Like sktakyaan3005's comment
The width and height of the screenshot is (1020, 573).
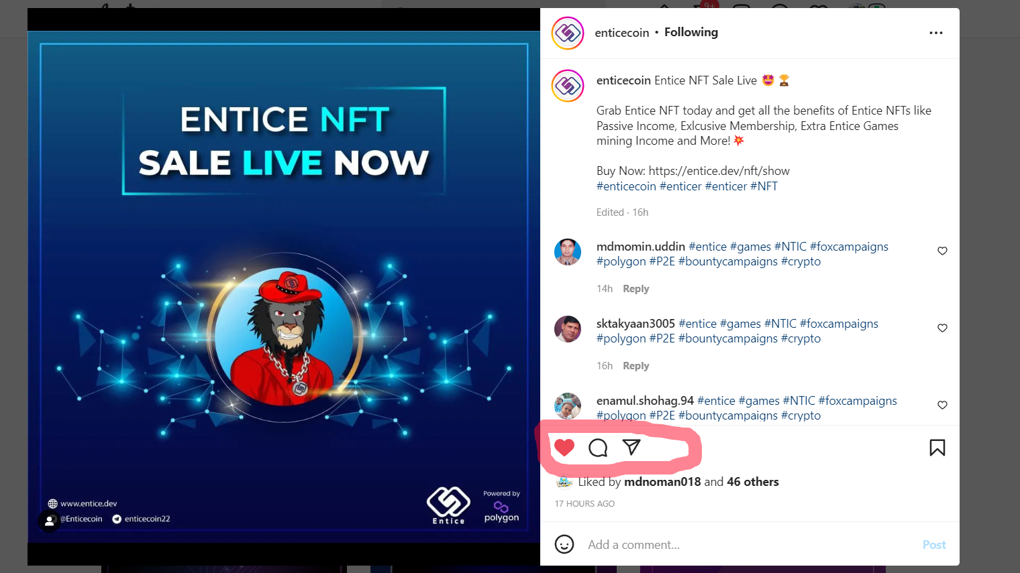(x=942, y=328)
